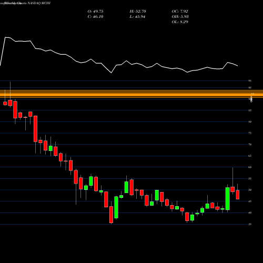This screenshot has width=263, height=263.
Task: Click the thick orange horizontal price band
Action: pyautogui.click(x=131, y=94)
